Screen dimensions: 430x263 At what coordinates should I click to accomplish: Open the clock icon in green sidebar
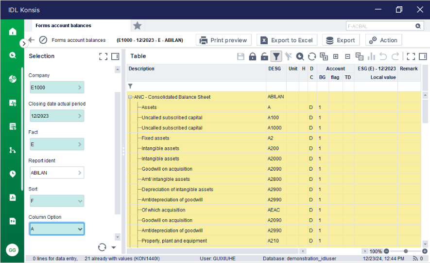13,174
